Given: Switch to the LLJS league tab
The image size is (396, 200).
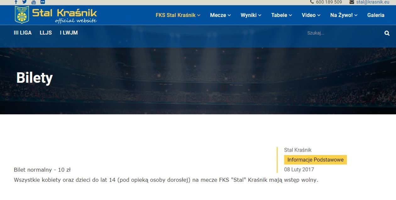Looking at the screenshot, I should pyautogui.click(x=46, y=33).
